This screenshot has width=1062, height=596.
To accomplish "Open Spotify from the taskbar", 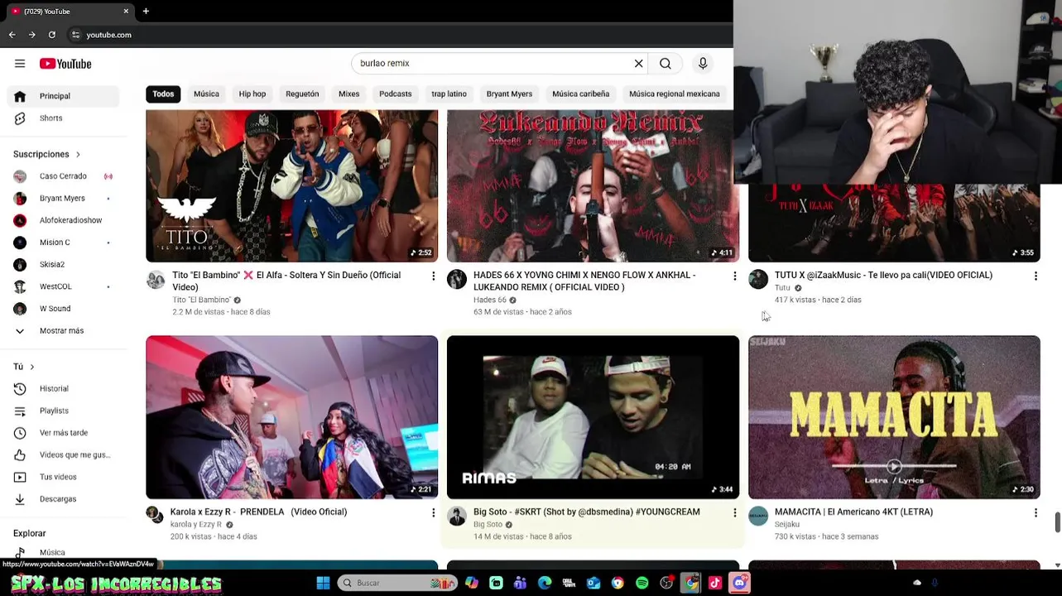I will 642,583.
